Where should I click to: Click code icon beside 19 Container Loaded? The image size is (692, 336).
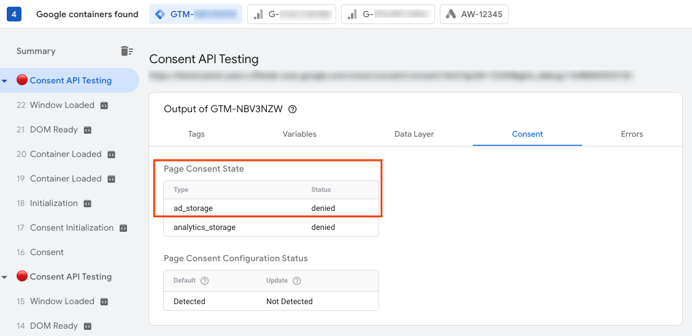pyautogui.click(x=112, y=179)
